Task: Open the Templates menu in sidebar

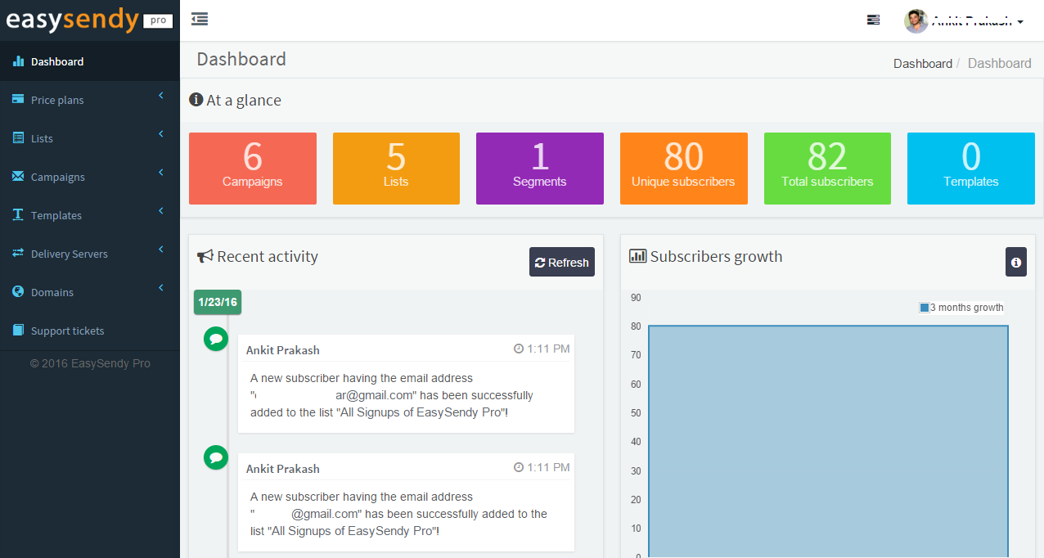Action: click(x=56, y=215)
